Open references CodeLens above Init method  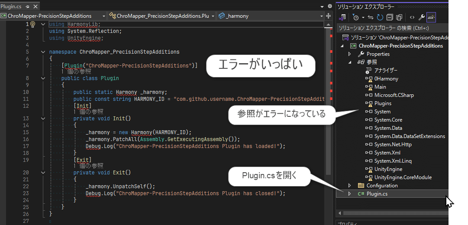click(x=88, y=112)
